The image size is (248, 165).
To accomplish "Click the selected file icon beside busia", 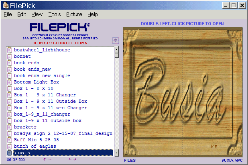I will (10, 153).
